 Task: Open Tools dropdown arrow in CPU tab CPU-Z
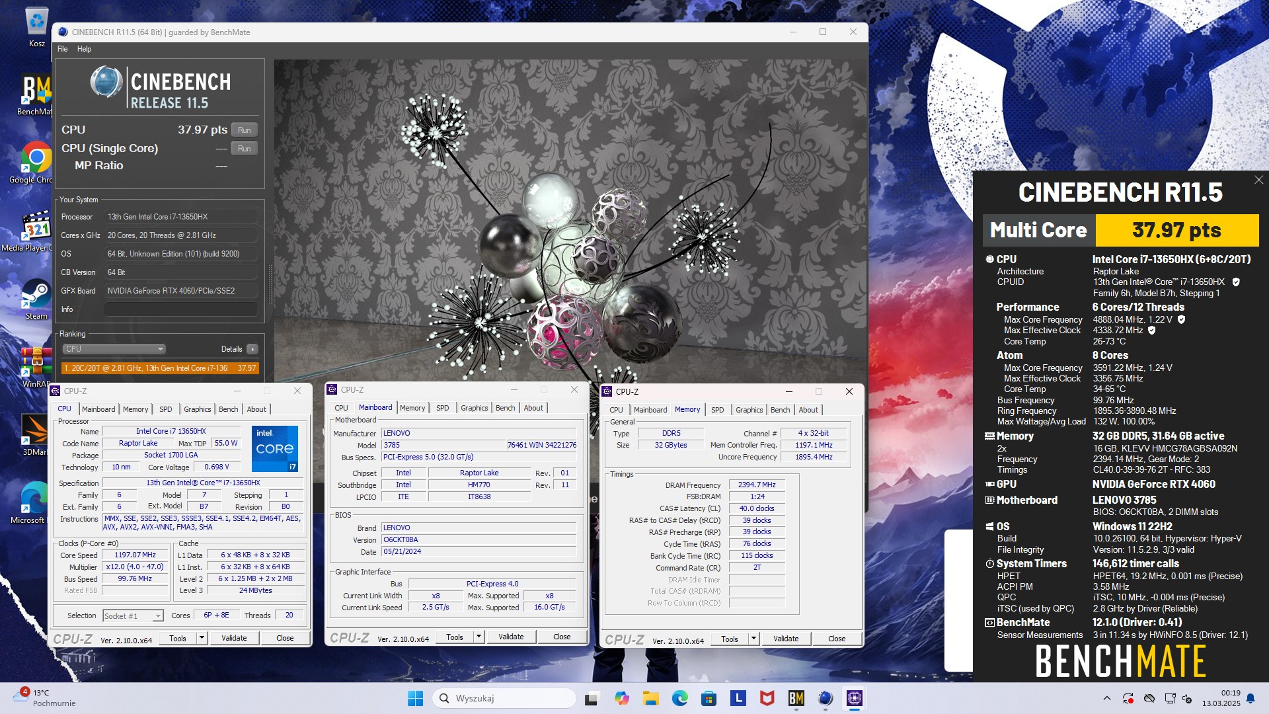click(201, 638)
